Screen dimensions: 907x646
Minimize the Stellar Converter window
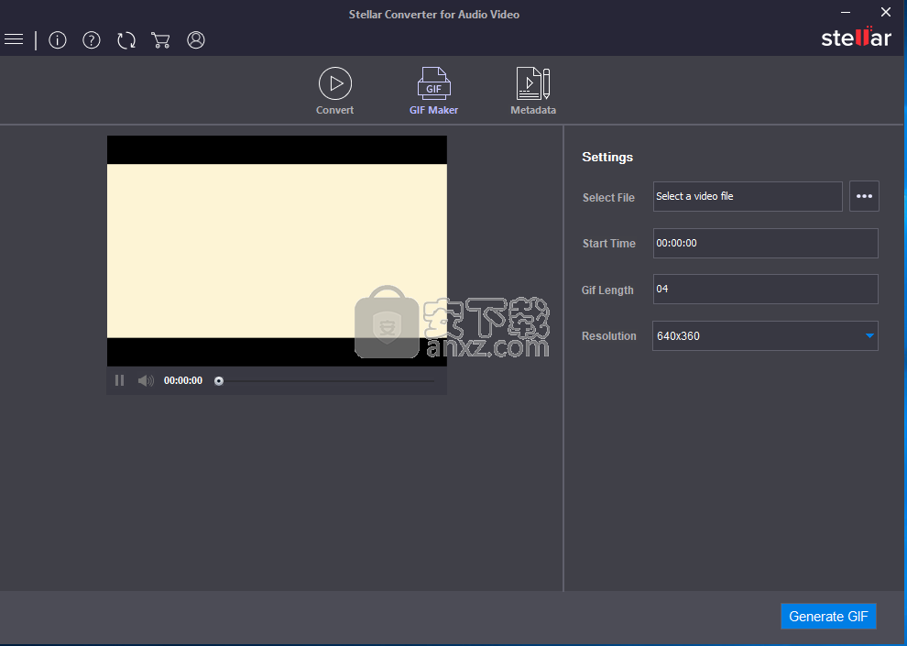848,13
